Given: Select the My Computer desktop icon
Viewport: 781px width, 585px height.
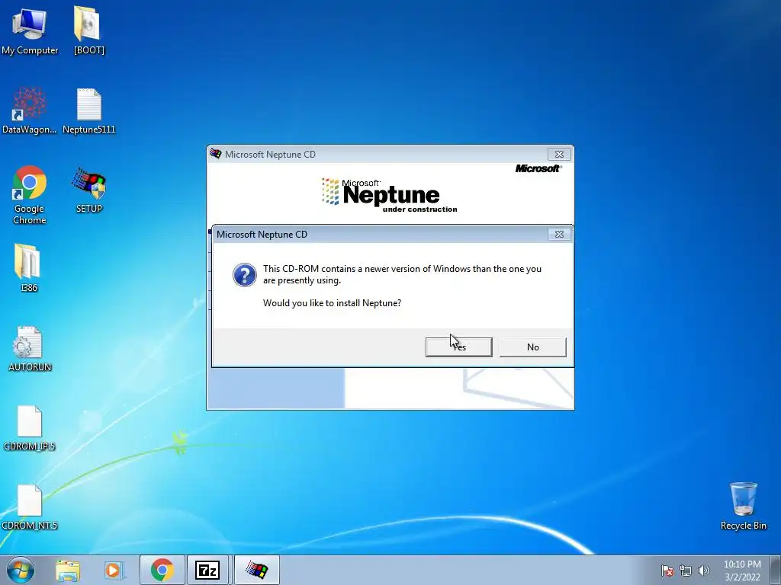Looking at the screenshot, I should pos(30,30).
